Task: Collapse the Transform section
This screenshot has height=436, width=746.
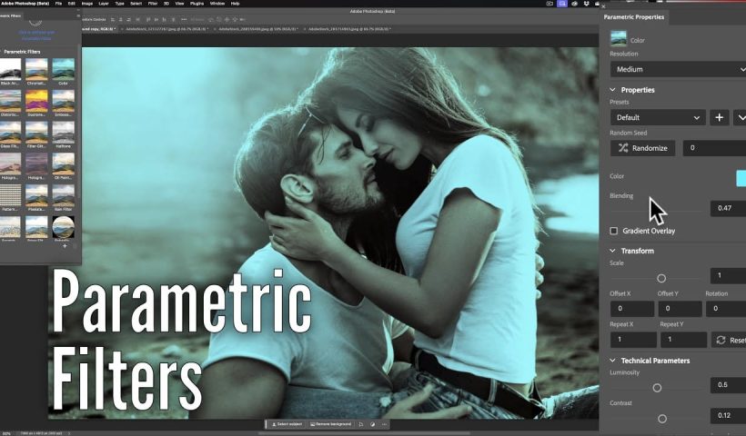Action: [x=613, y=251]
